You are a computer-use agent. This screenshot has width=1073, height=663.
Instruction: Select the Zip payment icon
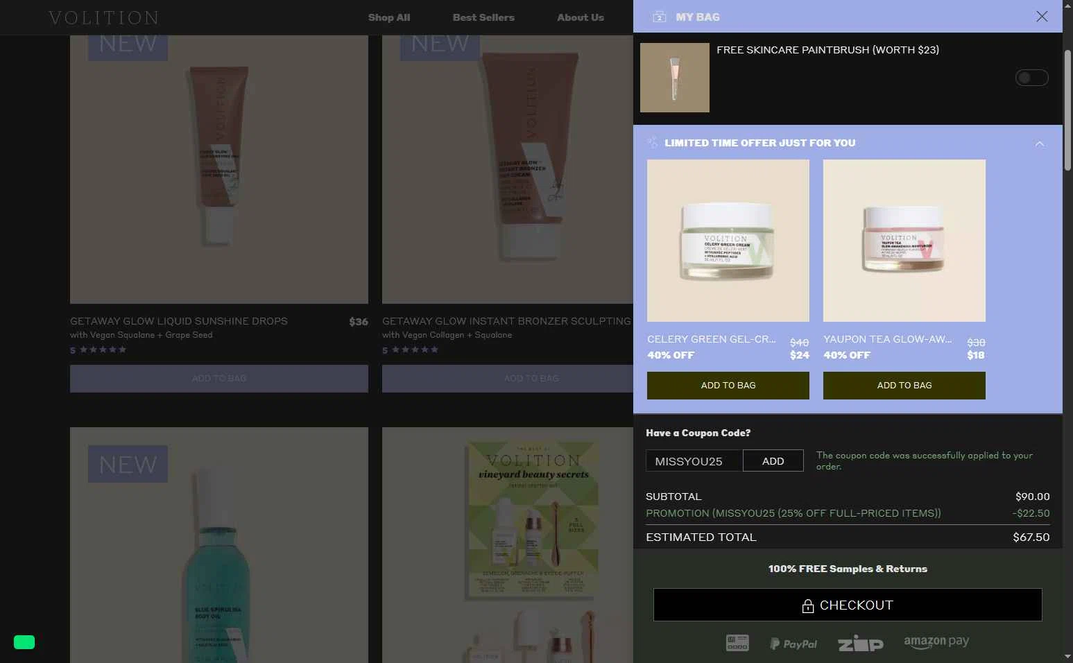click(860, 643)
